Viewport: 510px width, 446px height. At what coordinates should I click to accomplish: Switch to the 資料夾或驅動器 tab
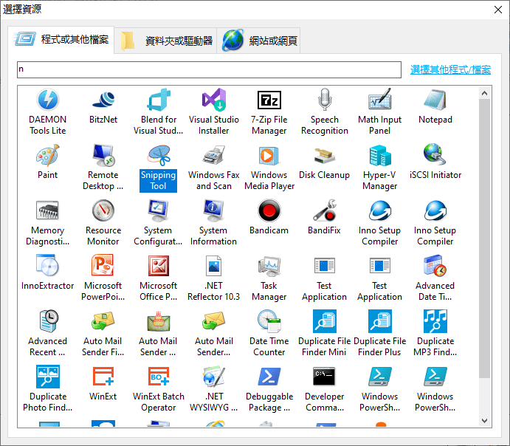(x=165, y=41)
